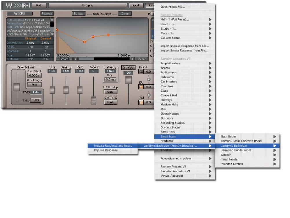The height and width of the screenshot is (218, 290).
Task: Click the info panel scroll-up arrow
Action: tap(52, 20)
